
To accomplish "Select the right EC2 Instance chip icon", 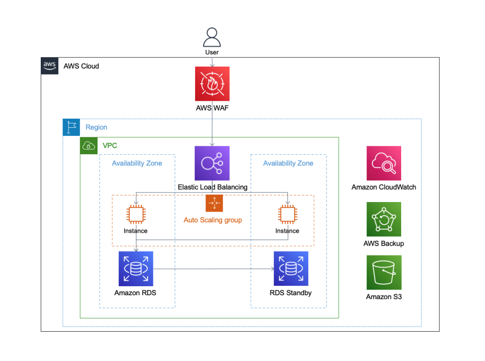I will point(287,214).
